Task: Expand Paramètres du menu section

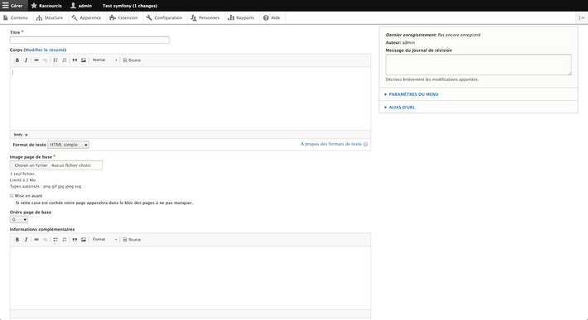Action: (x=413, y=94)
